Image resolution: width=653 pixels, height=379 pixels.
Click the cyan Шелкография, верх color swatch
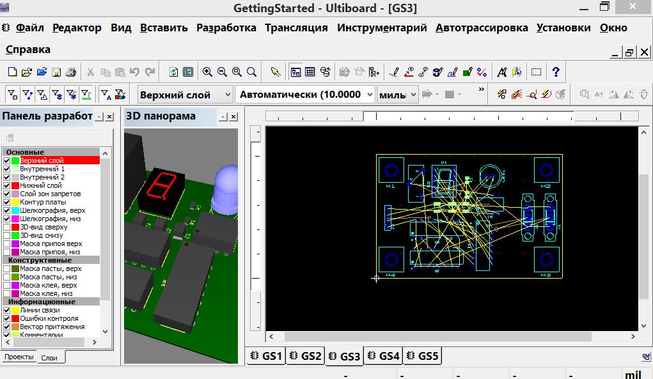click(15, 210)
